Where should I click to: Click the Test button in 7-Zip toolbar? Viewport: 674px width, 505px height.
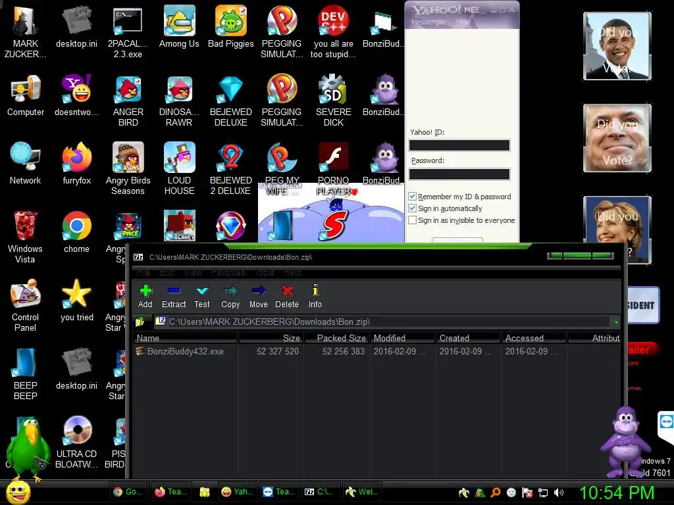click(201, 297)
